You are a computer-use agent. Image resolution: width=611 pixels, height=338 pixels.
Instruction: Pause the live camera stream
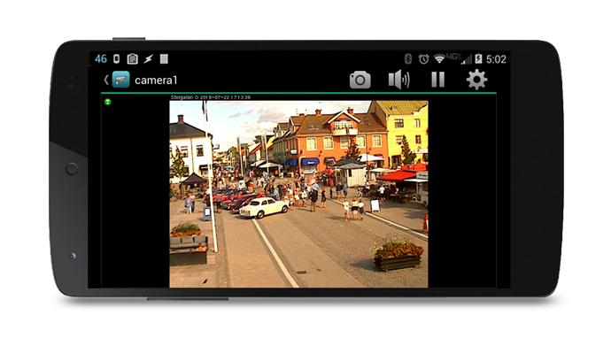[438, 80]
